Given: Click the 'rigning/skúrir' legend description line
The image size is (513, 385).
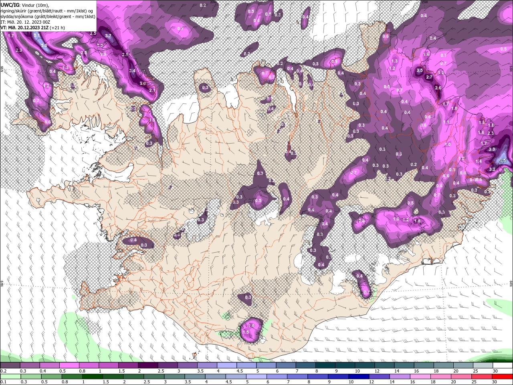Looking at the screenshot, I should coord(47,11).
